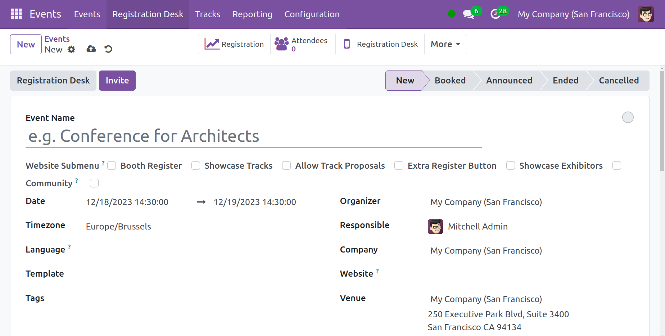Open conversations chat icon with 6 badge

pyautogui.click(x=468, y=14)
